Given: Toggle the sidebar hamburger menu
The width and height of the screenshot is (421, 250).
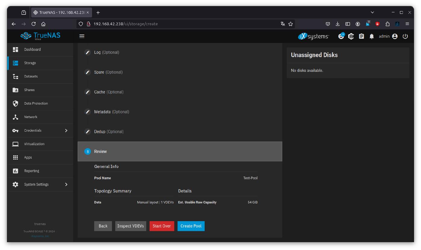Looking at the screenshot, I should [x=82, y=36].
